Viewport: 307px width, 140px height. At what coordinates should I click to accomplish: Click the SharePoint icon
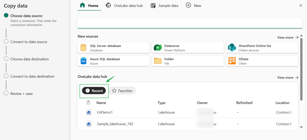[232, 47]
